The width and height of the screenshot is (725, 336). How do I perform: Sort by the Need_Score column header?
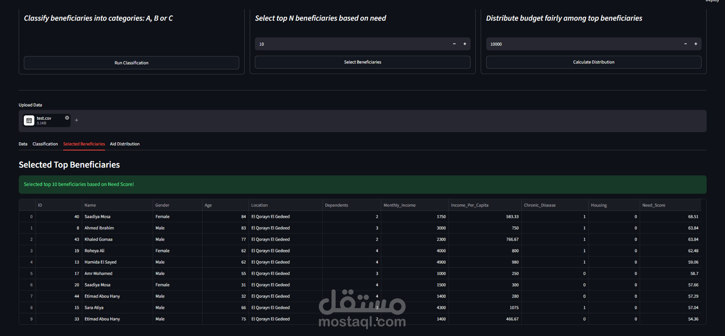(x=671, y=205)
